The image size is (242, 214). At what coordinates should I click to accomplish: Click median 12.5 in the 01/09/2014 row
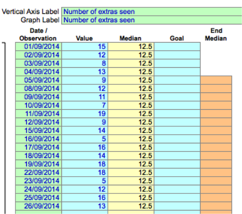[131, 47]
